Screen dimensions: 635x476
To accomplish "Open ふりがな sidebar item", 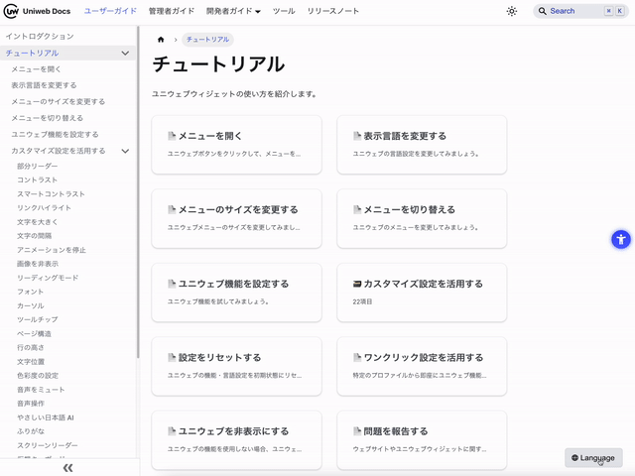I will [31, 431].
